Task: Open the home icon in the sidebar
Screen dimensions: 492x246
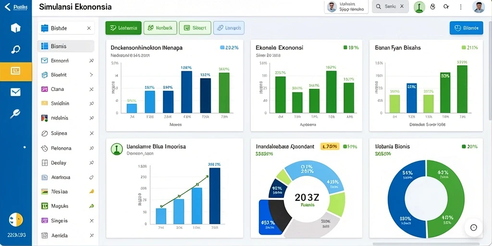Action: click(16, 28)
